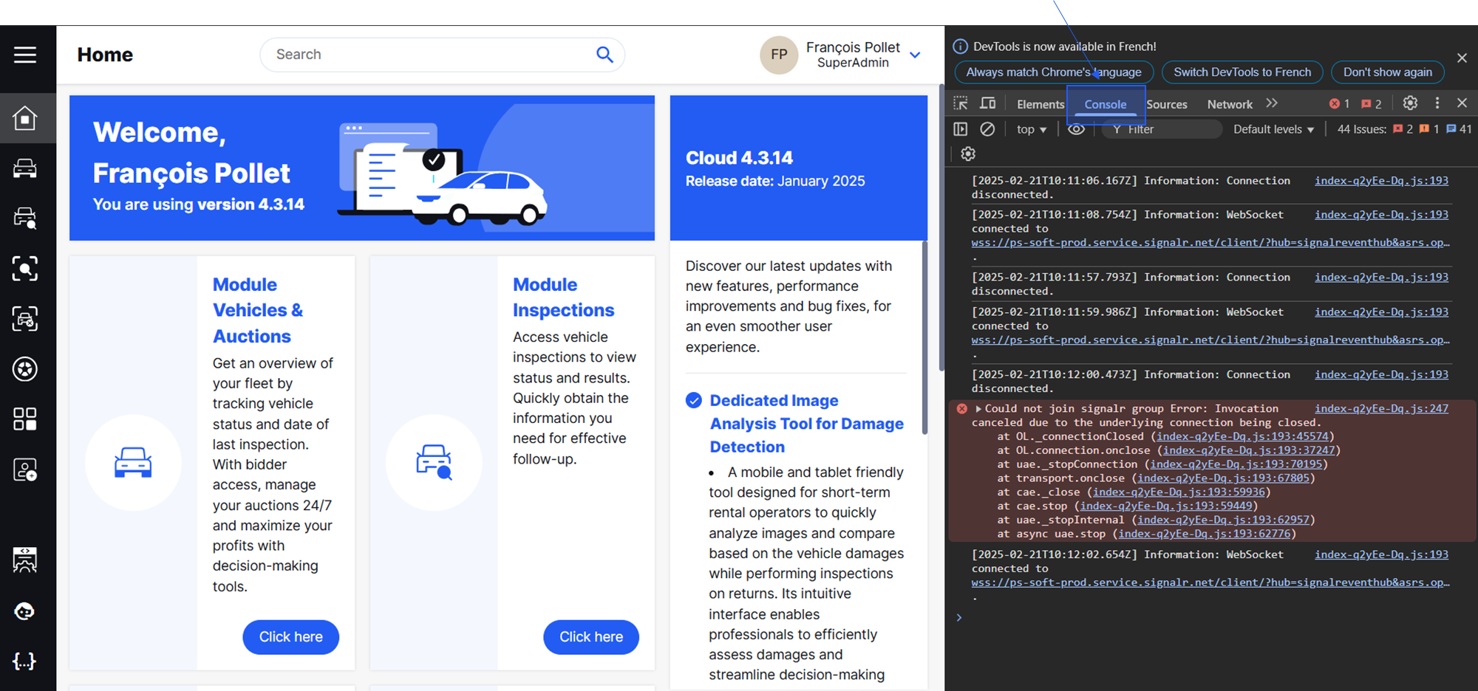
Task: Open the hamburger menu in the sidebar
Action: (25, 55)
